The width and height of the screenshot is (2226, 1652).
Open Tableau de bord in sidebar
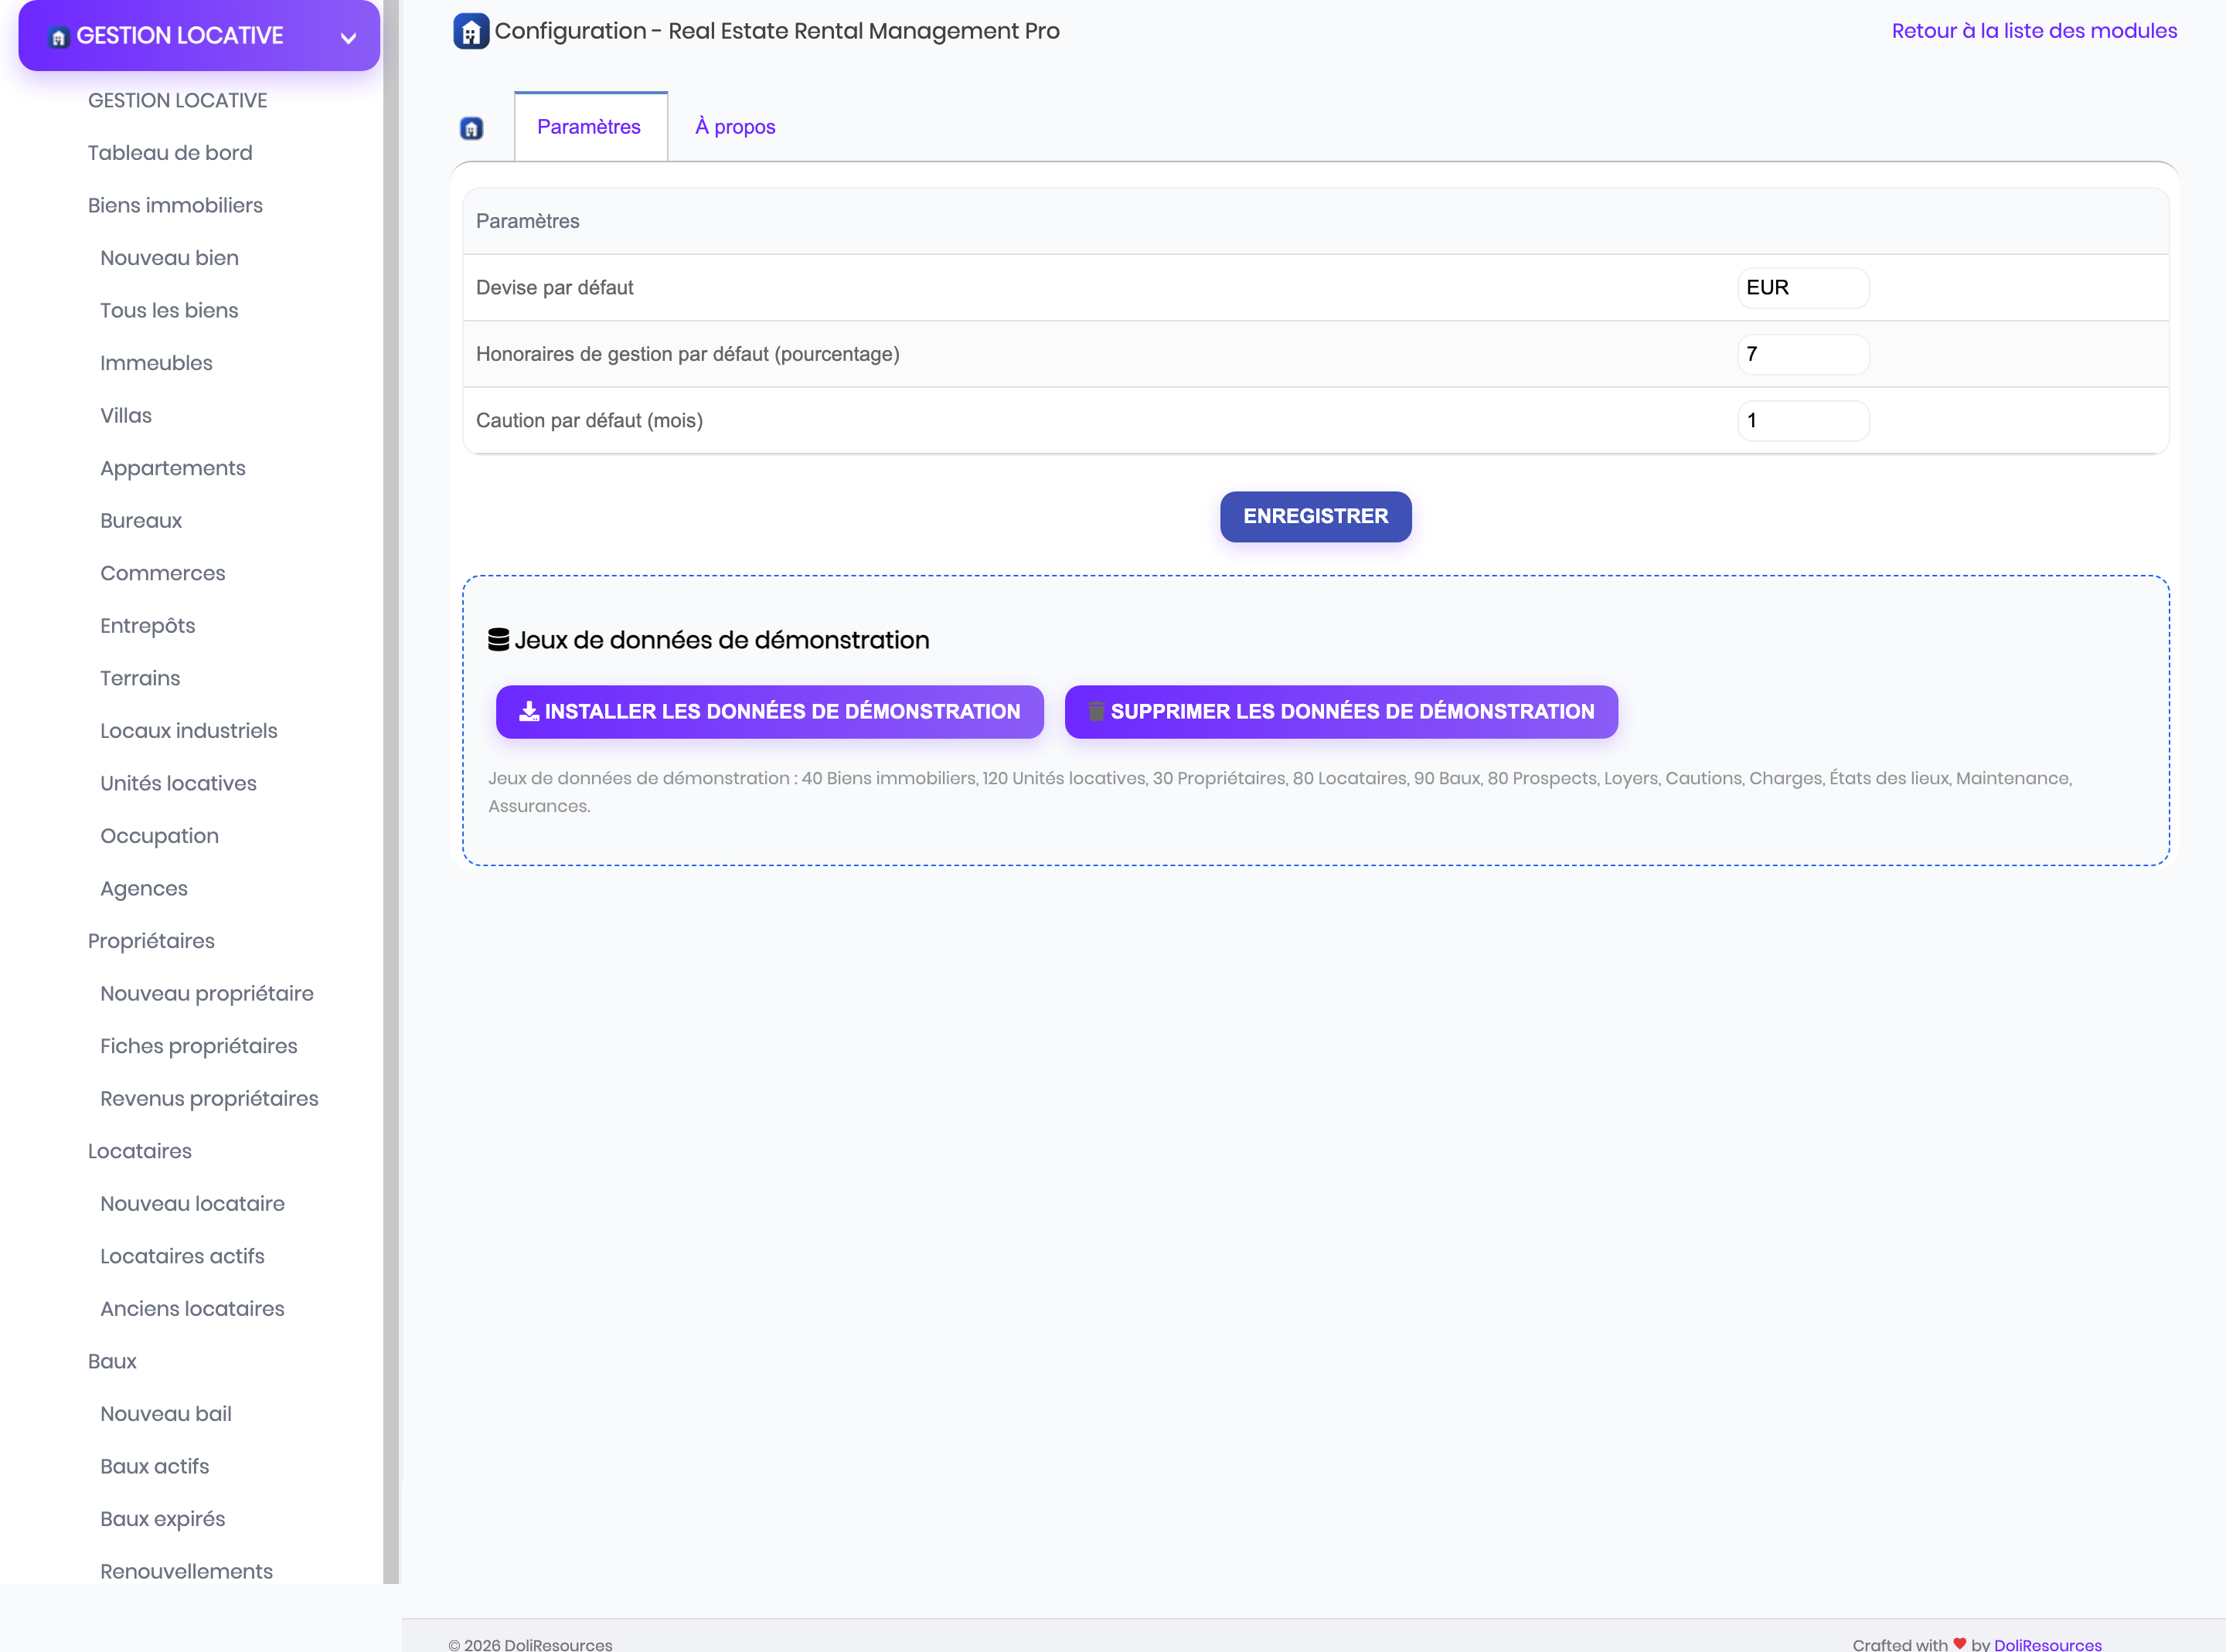click(170, 153)
